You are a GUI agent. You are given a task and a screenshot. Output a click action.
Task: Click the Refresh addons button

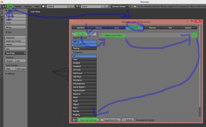click(128, 120)
